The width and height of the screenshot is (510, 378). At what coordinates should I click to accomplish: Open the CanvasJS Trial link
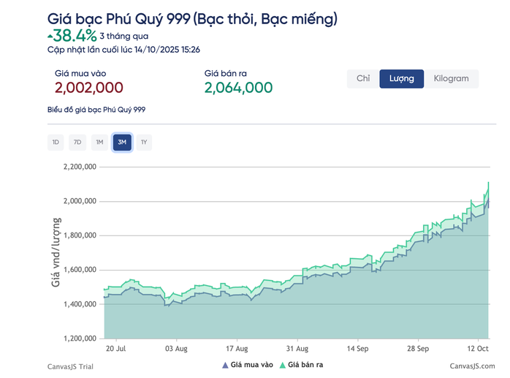click(72, 366)
